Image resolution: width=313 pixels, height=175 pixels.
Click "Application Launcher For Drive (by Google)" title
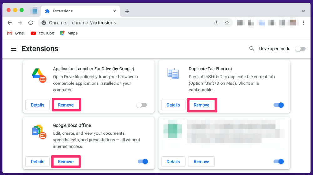[x=93, y=69]
